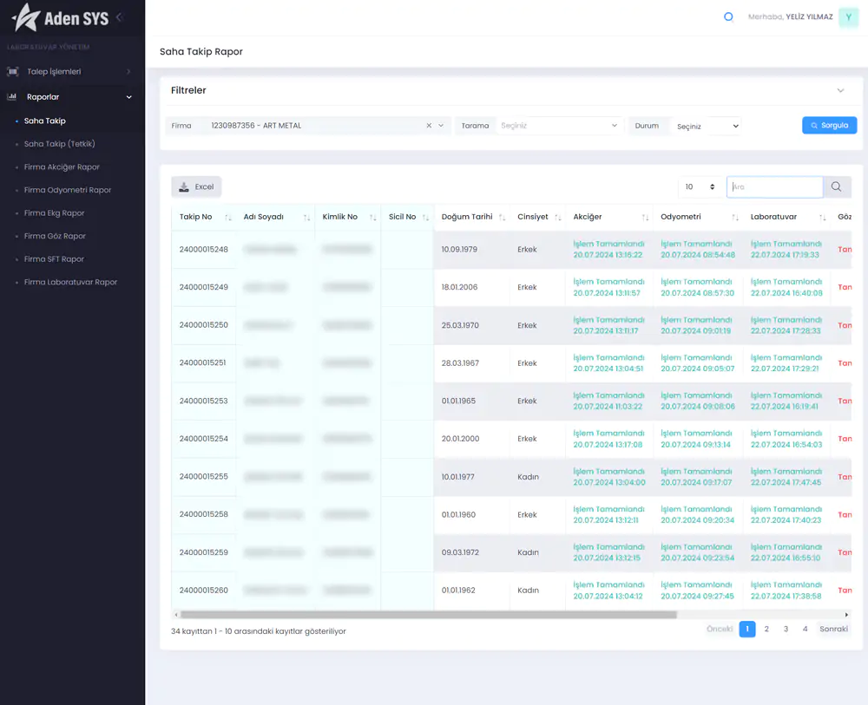Click the blue circle notification icon
868x705 pixels.
pyautogui.click(x=728, y=16)
